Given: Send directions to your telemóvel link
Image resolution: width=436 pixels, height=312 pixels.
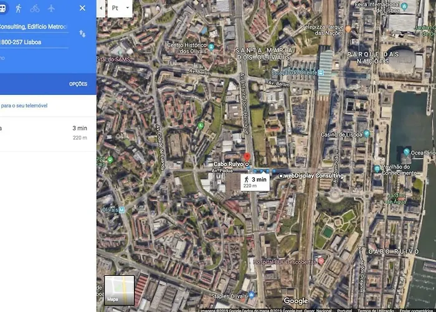Looking at the screenshot, I should point(24,105).
